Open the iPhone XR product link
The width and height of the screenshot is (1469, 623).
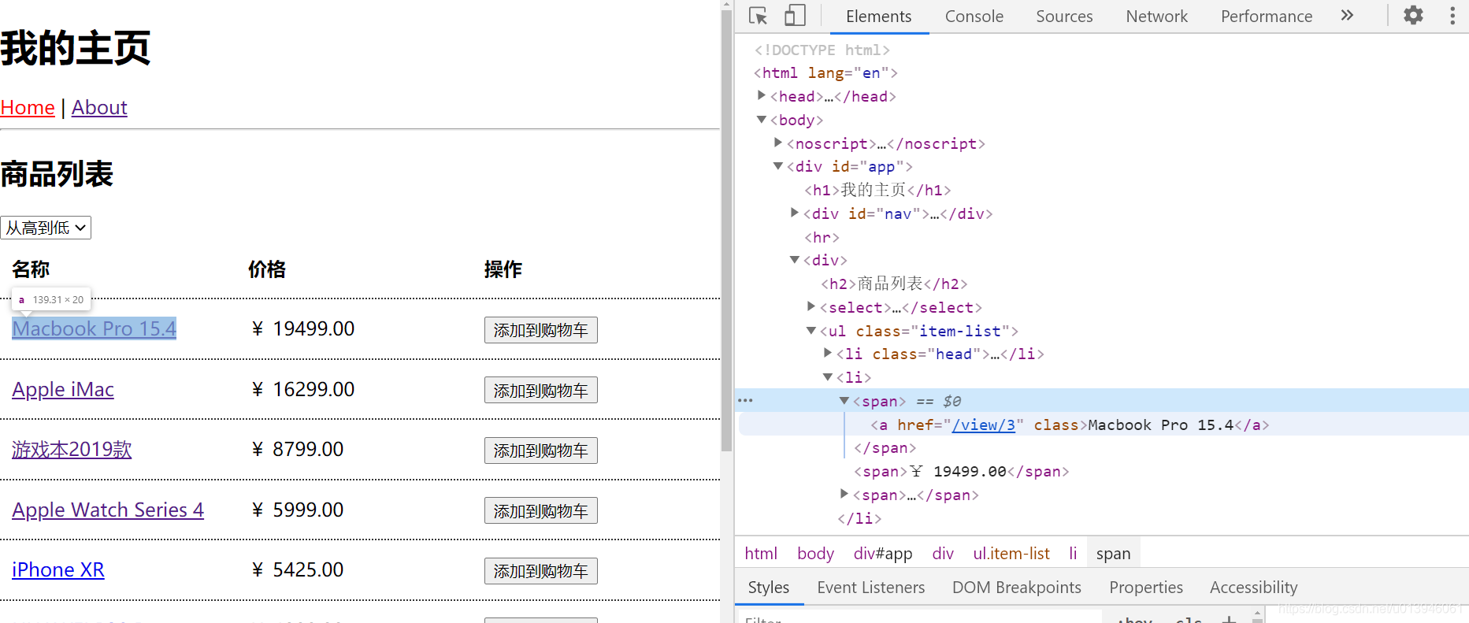(x=58, y=569)
